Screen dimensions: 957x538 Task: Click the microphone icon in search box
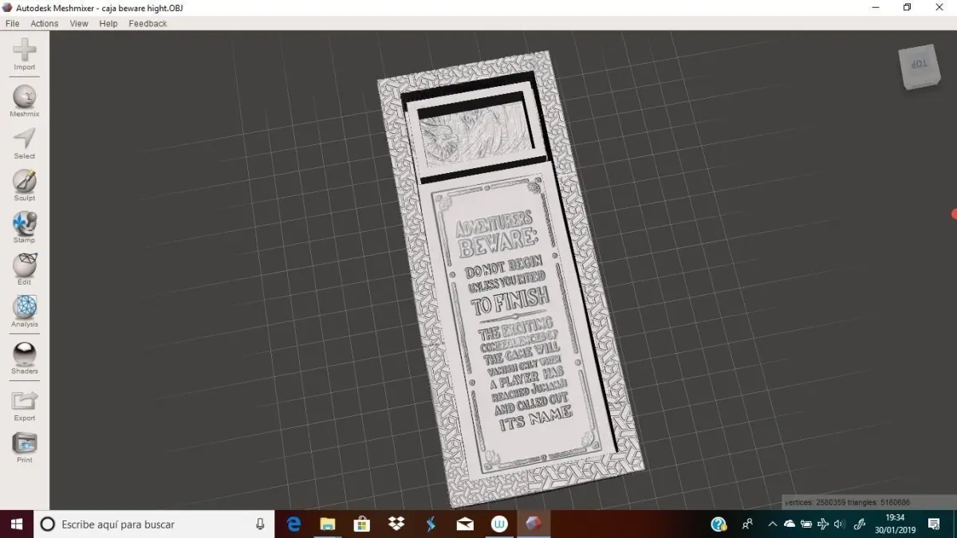tap(260, 524)
